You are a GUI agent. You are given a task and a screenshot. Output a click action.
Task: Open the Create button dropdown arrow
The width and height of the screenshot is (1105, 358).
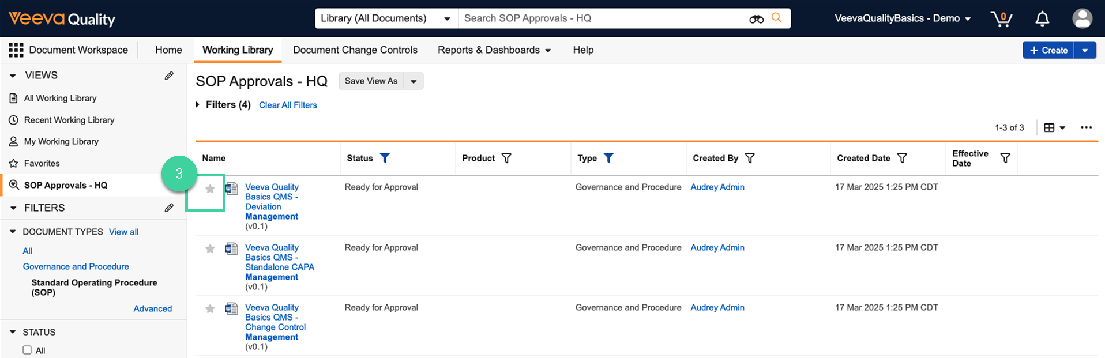pyautogui.click(x=1085, y=51)
